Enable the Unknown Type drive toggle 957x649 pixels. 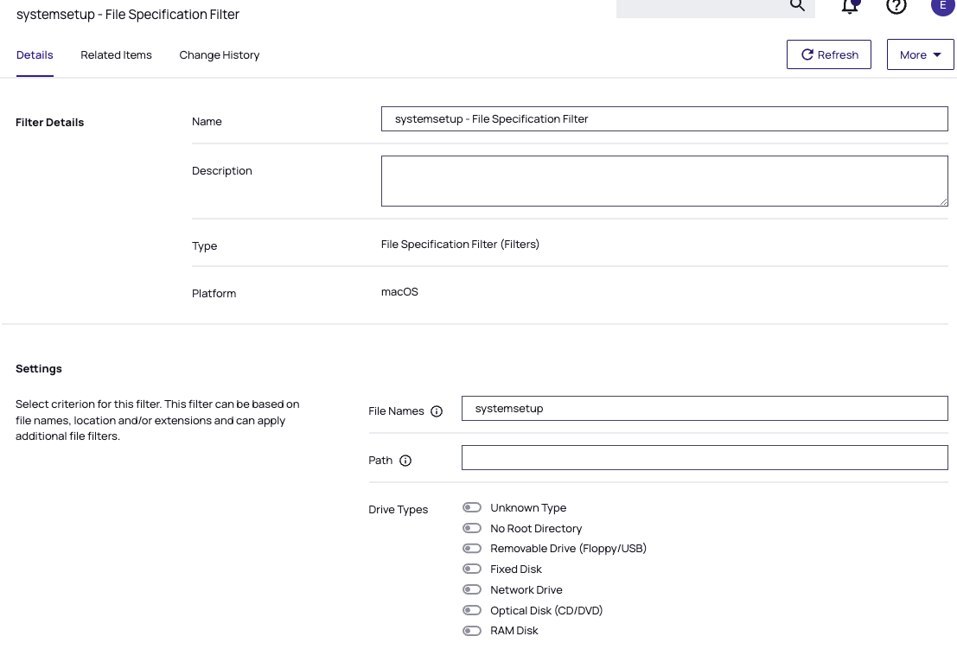(x=472, y=508)
